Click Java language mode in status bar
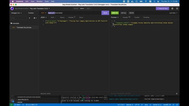 click(x=146, y=105)
